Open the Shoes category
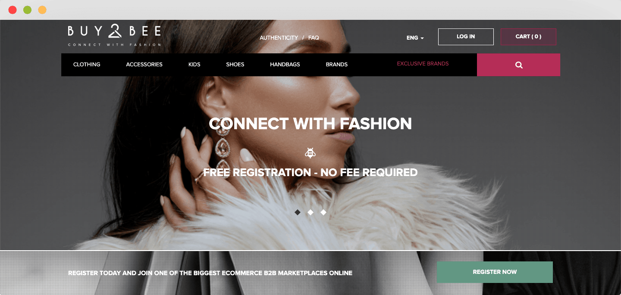 [x=235, y=65]
